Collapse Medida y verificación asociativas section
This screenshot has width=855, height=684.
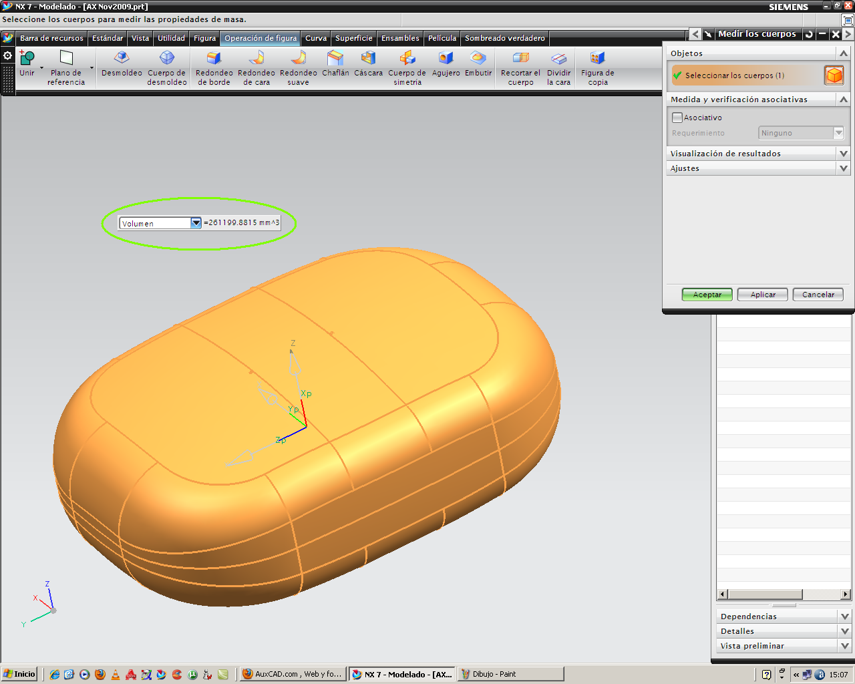point(843,100)
